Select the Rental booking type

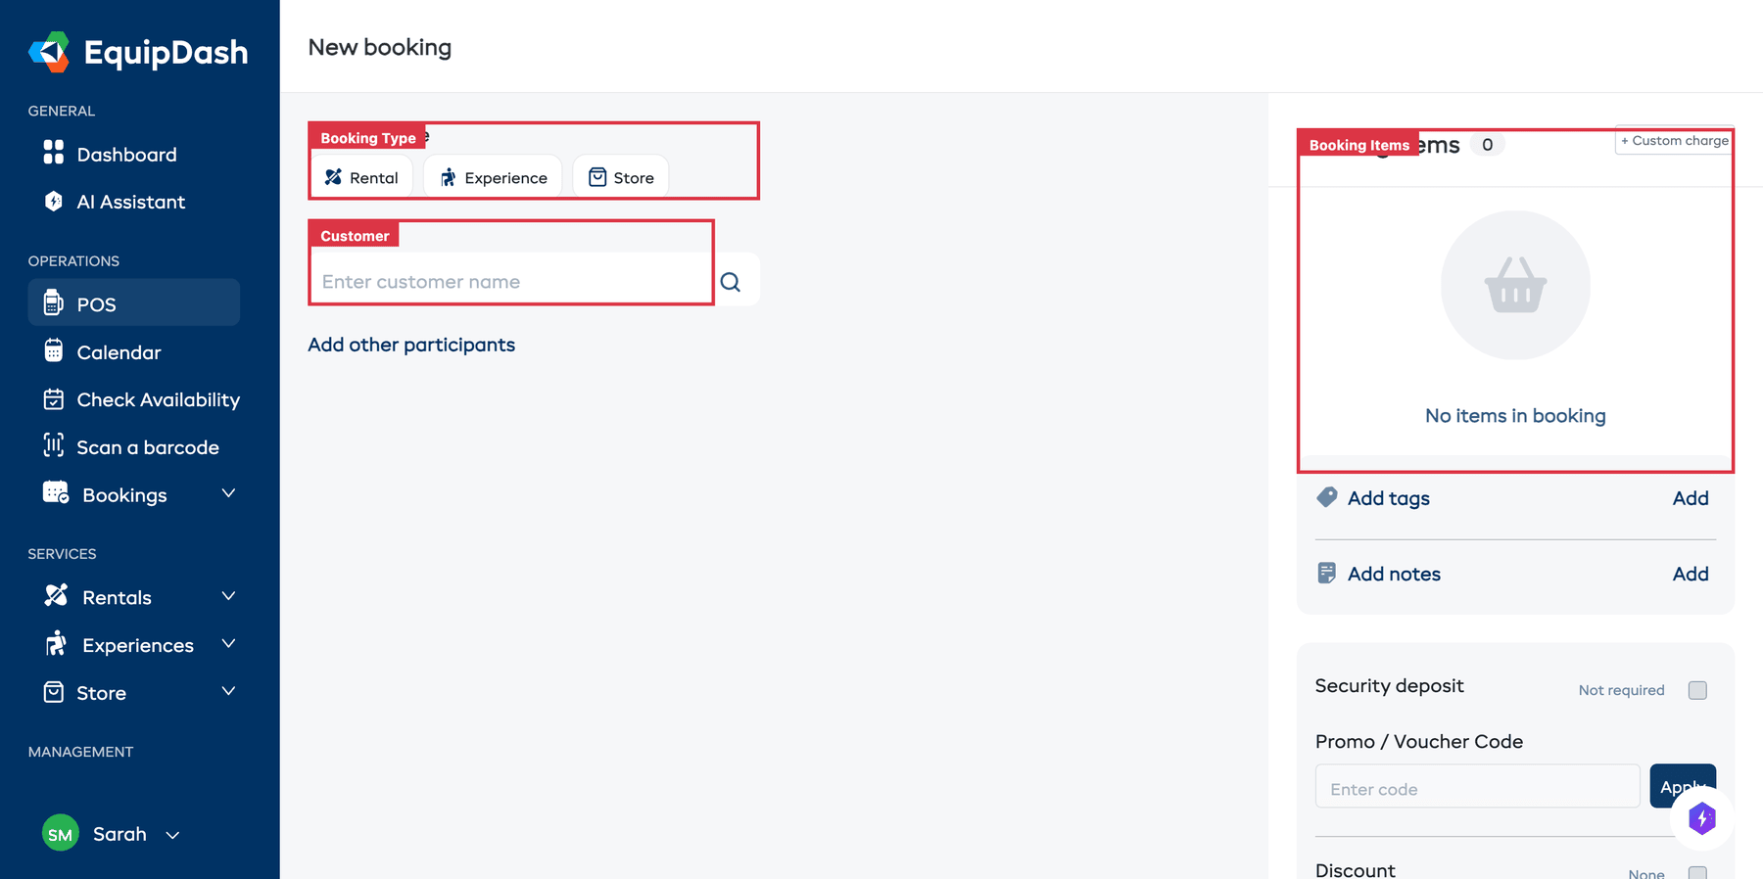click(x=361, y=177)
